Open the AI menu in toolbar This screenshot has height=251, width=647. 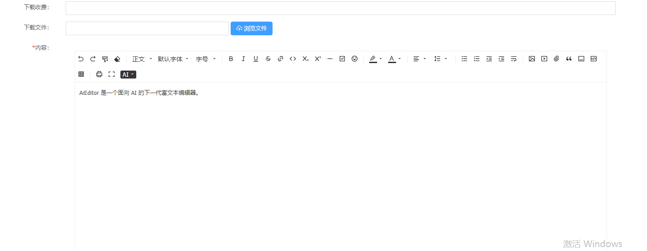click(128, 75)
